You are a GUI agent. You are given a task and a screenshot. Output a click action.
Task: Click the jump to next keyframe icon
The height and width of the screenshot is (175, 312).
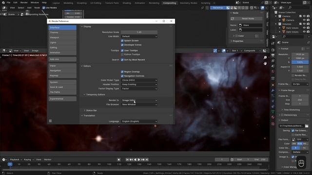pyautogui.click(x=143, y=159)
